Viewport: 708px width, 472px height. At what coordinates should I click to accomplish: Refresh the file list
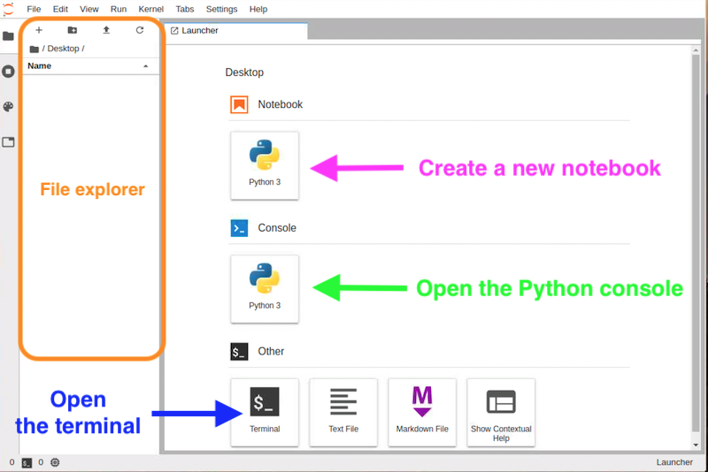(x=140, y=30)
